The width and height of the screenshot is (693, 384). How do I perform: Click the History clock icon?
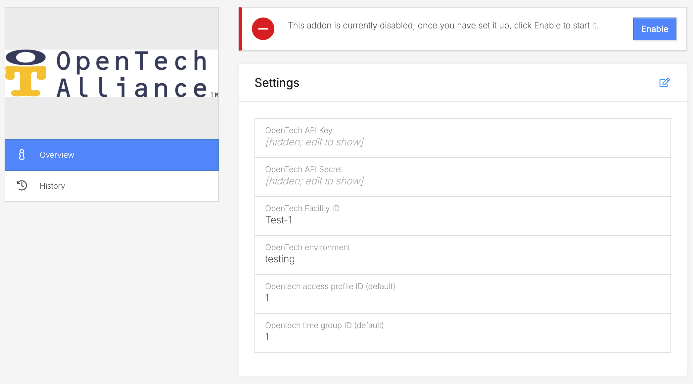pyautogui.click(x=22, y=185)
